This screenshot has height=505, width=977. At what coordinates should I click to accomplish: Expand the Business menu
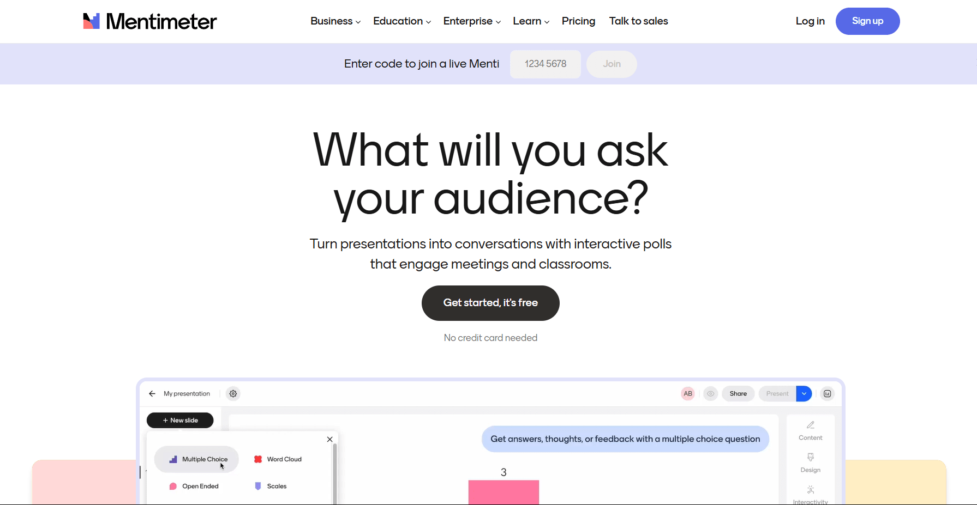tap(335, 21)
